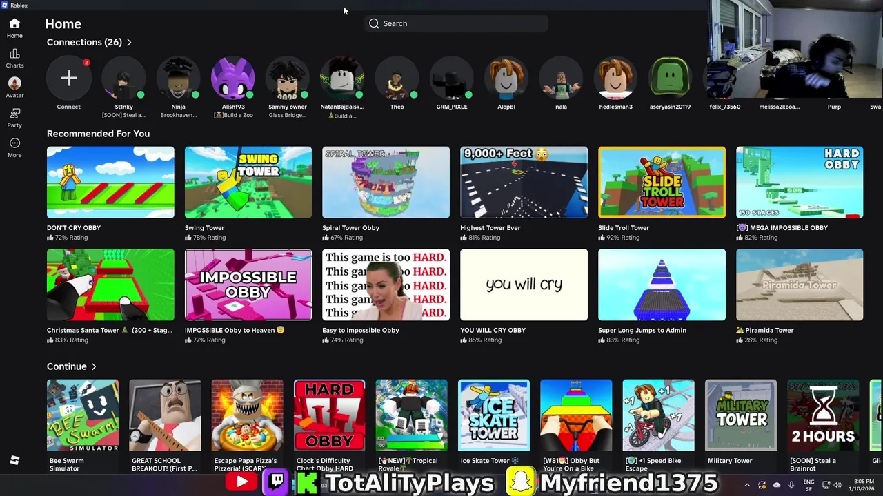Click the 'Slide Troll Tower' title text
The image size is (883, 496).
coord(624,228)
